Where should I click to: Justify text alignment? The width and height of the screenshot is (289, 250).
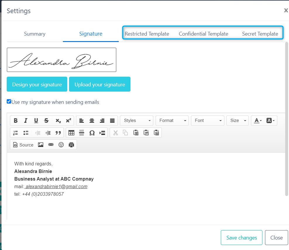[112, 120]
